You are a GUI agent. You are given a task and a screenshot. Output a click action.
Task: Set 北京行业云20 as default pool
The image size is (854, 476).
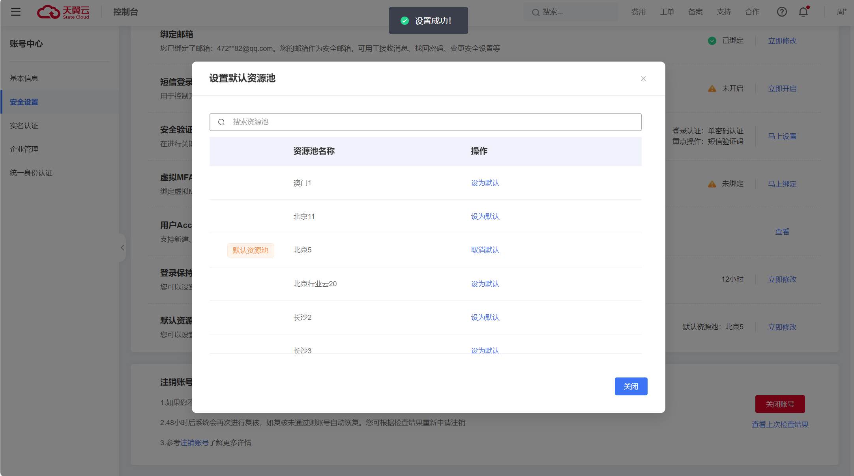click(x=485, y=284)
